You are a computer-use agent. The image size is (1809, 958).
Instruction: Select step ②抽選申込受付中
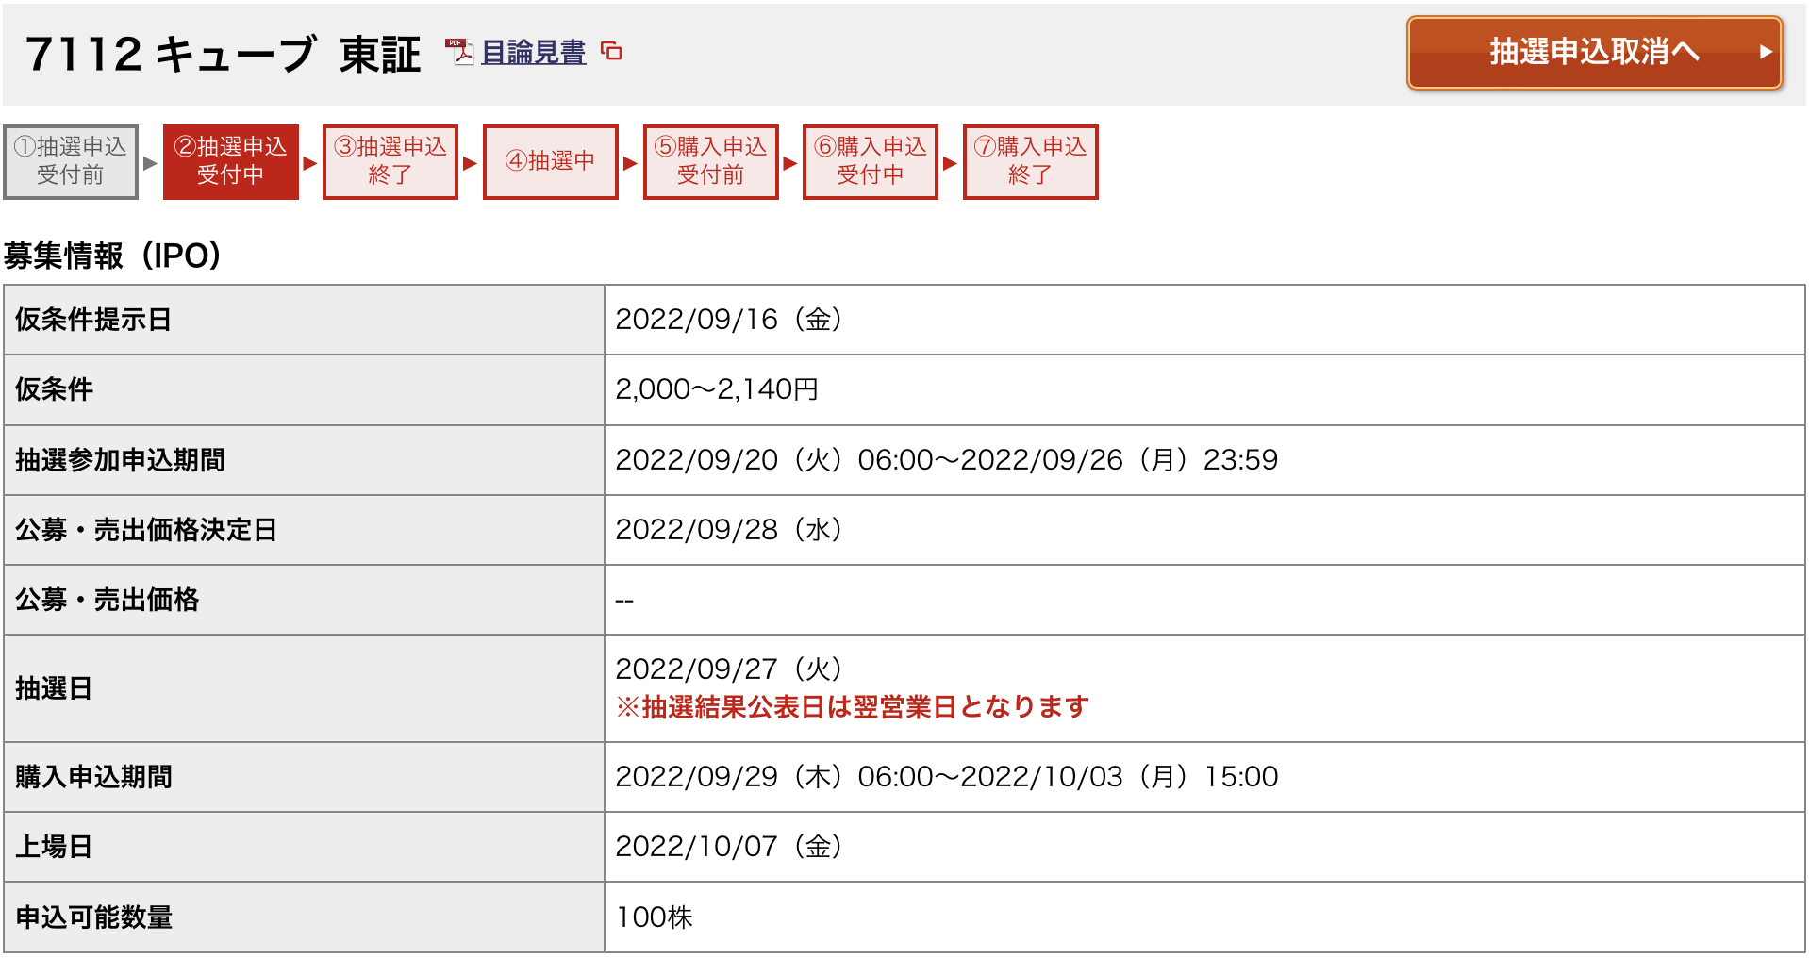pyautogui.click(x=231, y=162)
